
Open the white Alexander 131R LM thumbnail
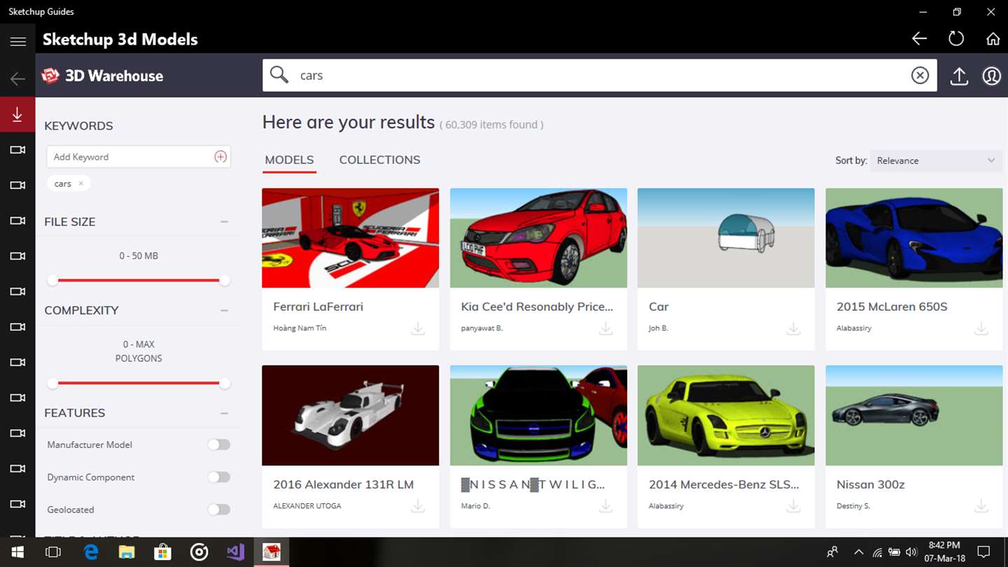351,415
